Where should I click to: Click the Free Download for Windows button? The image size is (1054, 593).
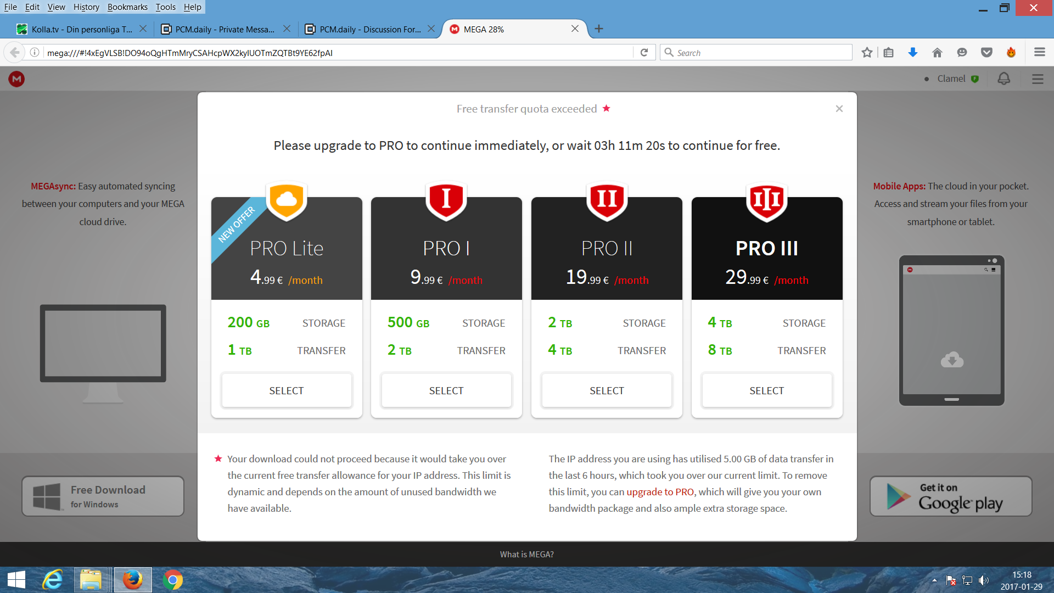click(103, 496)
